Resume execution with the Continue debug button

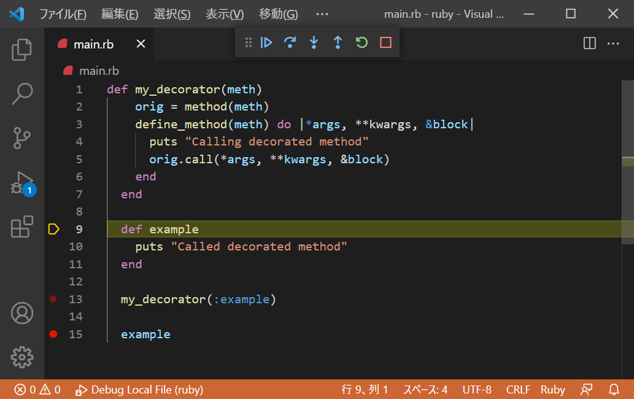[266, 42]
